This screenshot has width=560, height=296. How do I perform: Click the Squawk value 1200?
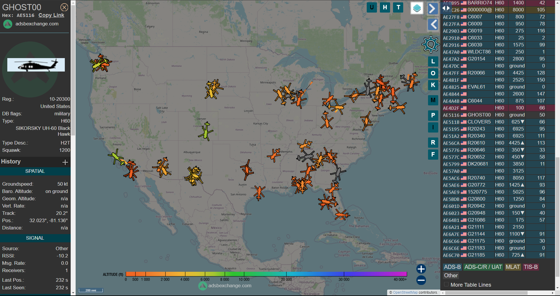[65, 150]
